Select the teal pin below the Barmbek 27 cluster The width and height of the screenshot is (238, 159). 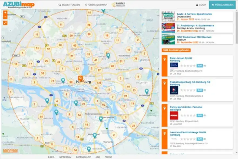pos(108,56)
